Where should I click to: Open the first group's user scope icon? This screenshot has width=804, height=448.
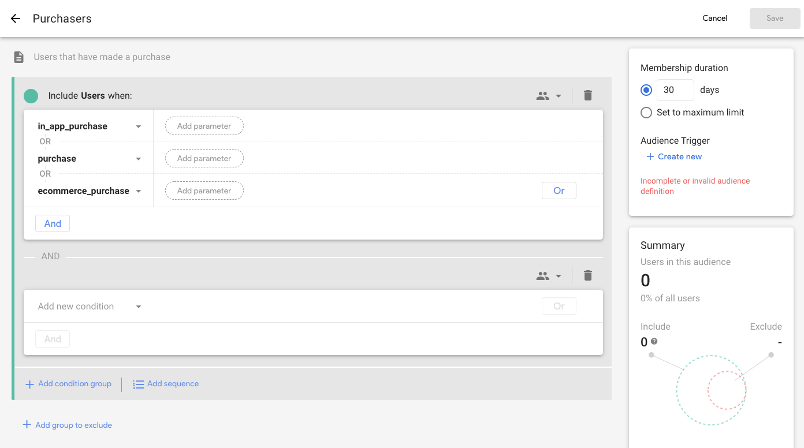tap(548, 96)
